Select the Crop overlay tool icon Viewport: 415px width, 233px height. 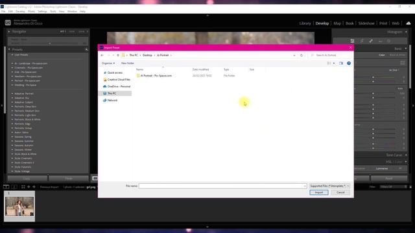click(x=362, y=41)
